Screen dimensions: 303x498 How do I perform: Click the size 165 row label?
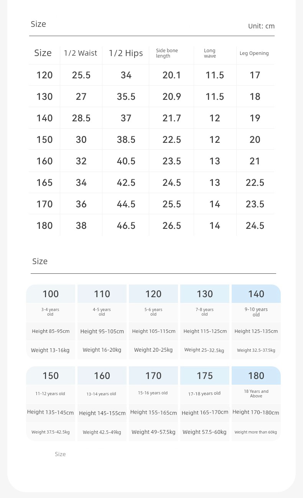(44, 182)
